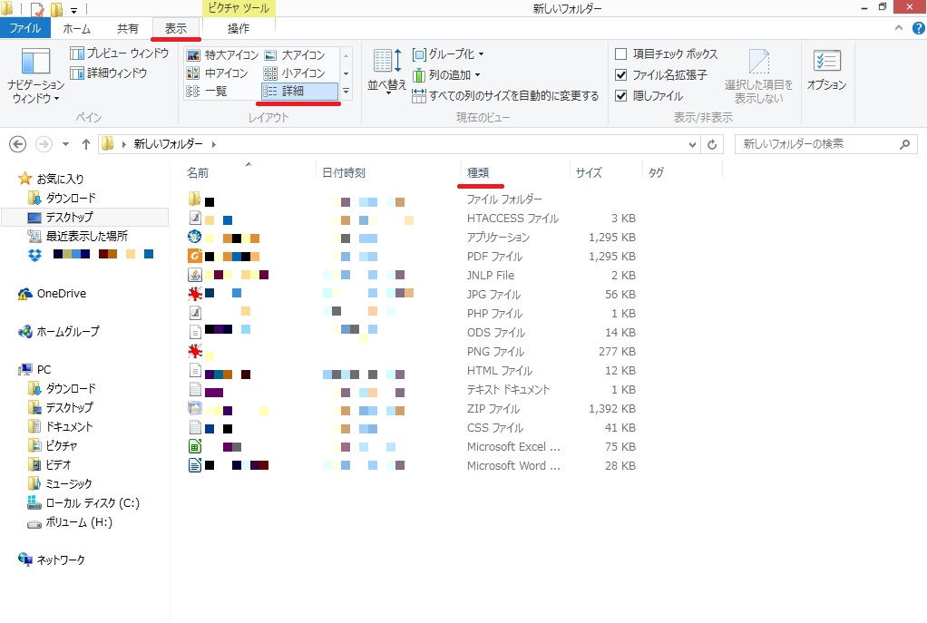Select the HTACCESS ファイル row

[x=412, y=219]
